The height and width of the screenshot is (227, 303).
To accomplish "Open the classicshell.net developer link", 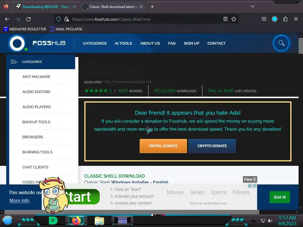I will (128, 82).
